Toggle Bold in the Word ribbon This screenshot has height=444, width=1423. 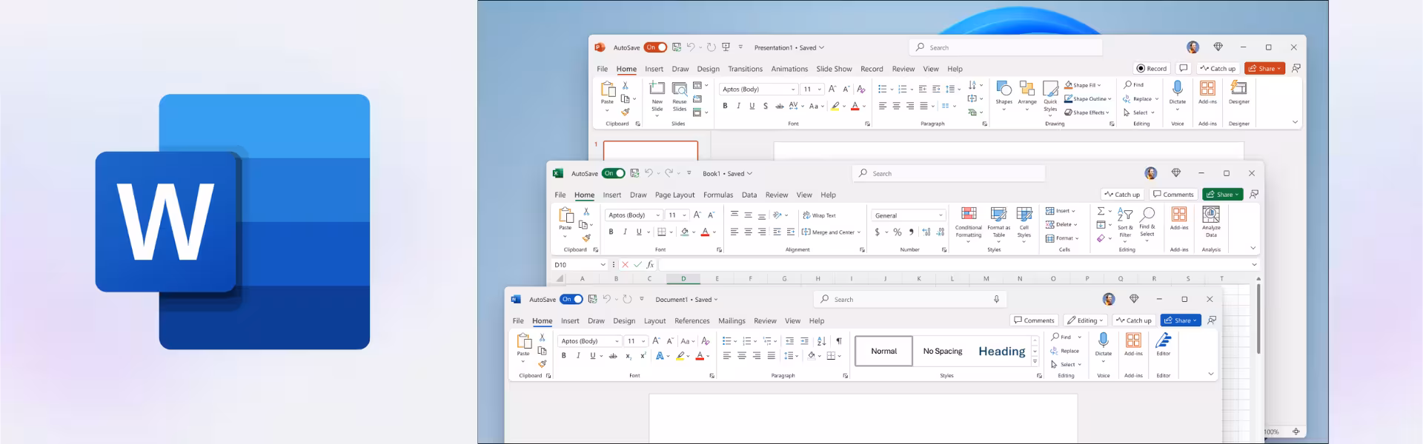pos(564,356)
